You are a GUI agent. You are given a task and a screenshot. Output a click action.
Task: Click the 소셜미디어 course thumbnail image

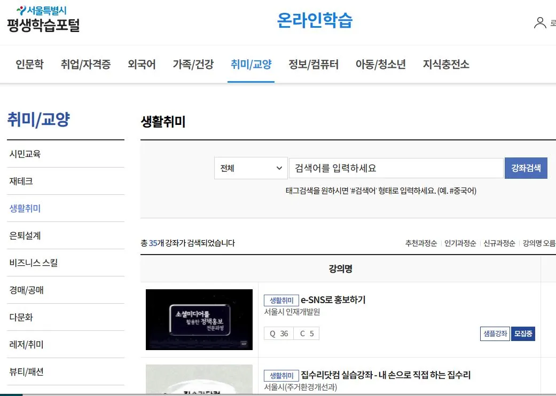click(199, 319)
